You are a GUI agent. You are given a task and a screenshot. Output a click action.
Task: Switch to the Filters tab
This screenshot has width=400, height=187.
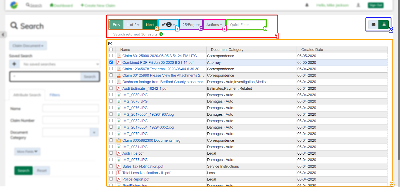(54, 95)
